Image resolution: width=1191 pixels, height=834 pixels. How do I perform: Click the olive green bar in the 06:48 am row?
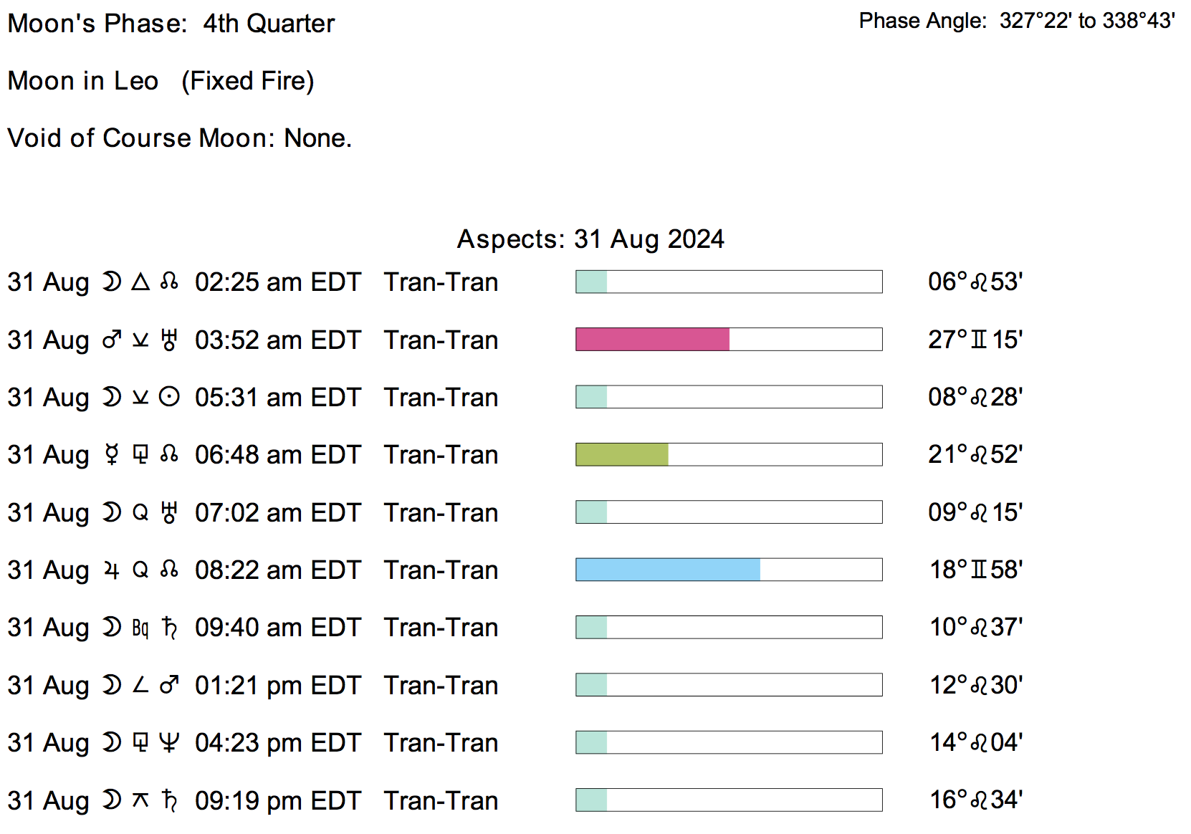point(622,454)
